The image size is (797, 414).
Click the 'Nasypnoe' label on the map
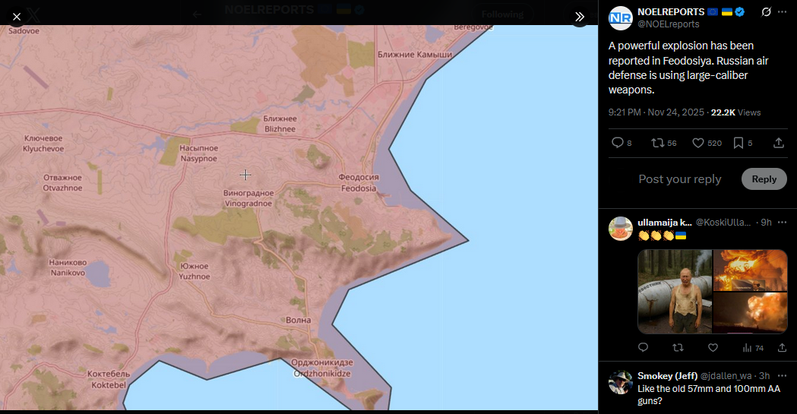click(199, 159)
